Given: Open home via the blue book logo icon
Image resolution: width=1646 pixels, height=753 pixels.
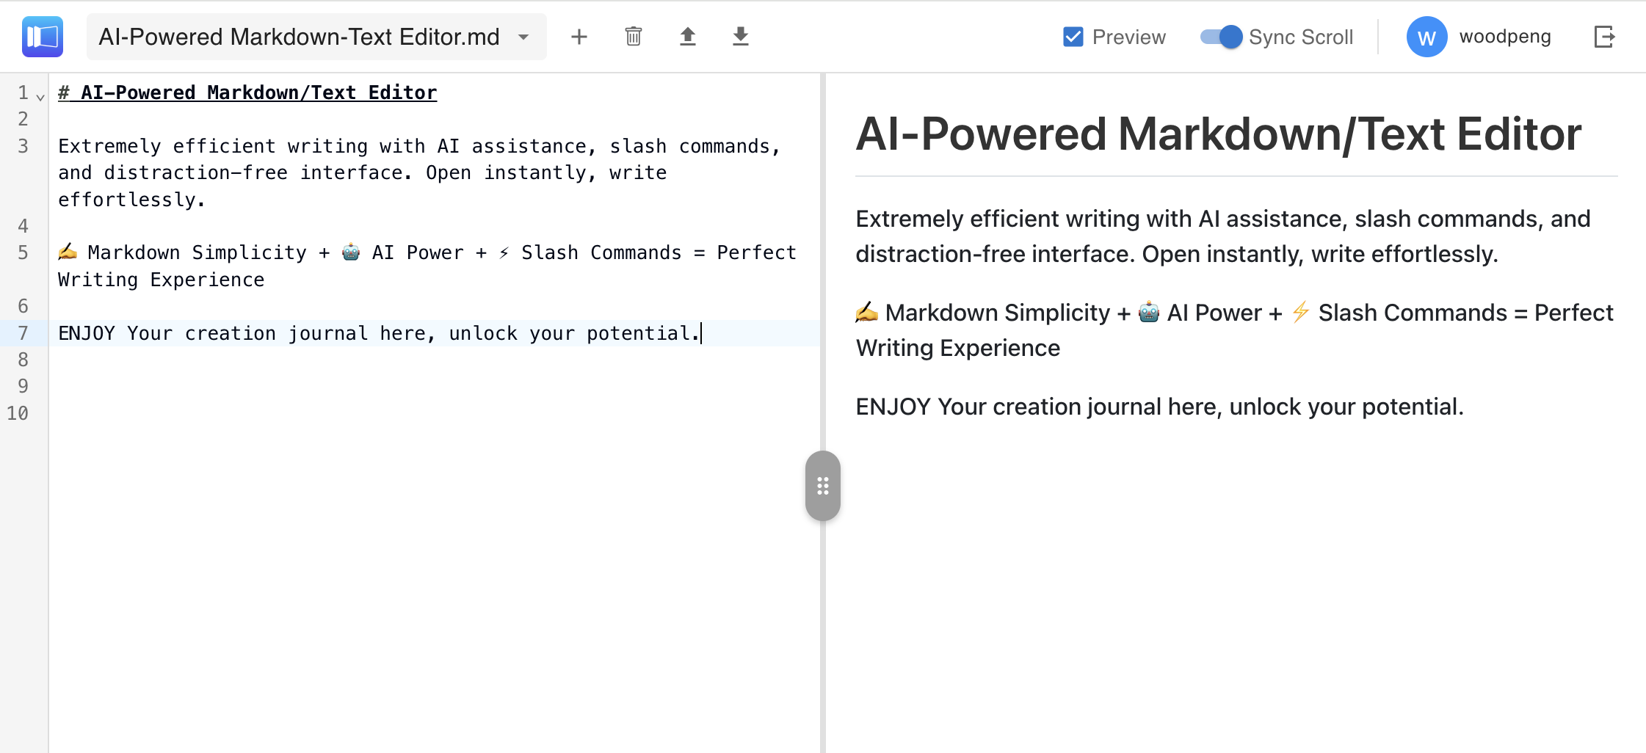Looking at the screenshot, I should tap(42, 36).
